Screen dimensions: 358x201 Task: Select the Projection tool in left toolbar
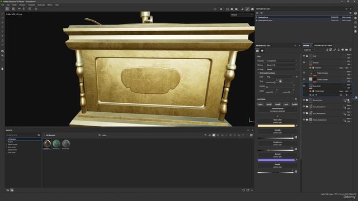point(2,22)
